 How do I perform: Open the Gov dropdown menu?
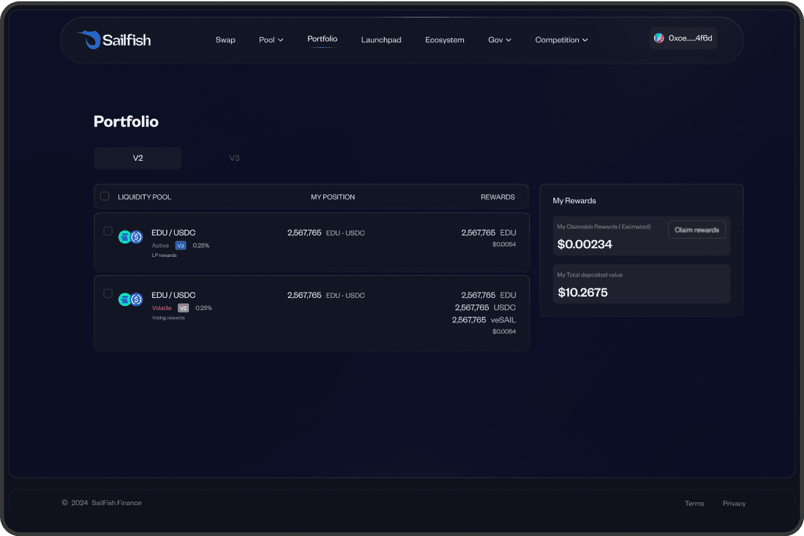click(x=499, y=40)
